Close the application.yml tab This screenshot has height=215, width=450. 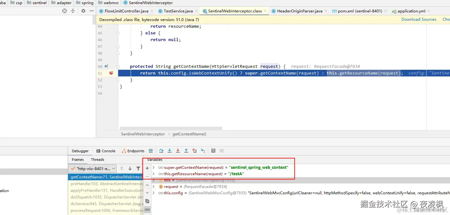pos(429,11)
